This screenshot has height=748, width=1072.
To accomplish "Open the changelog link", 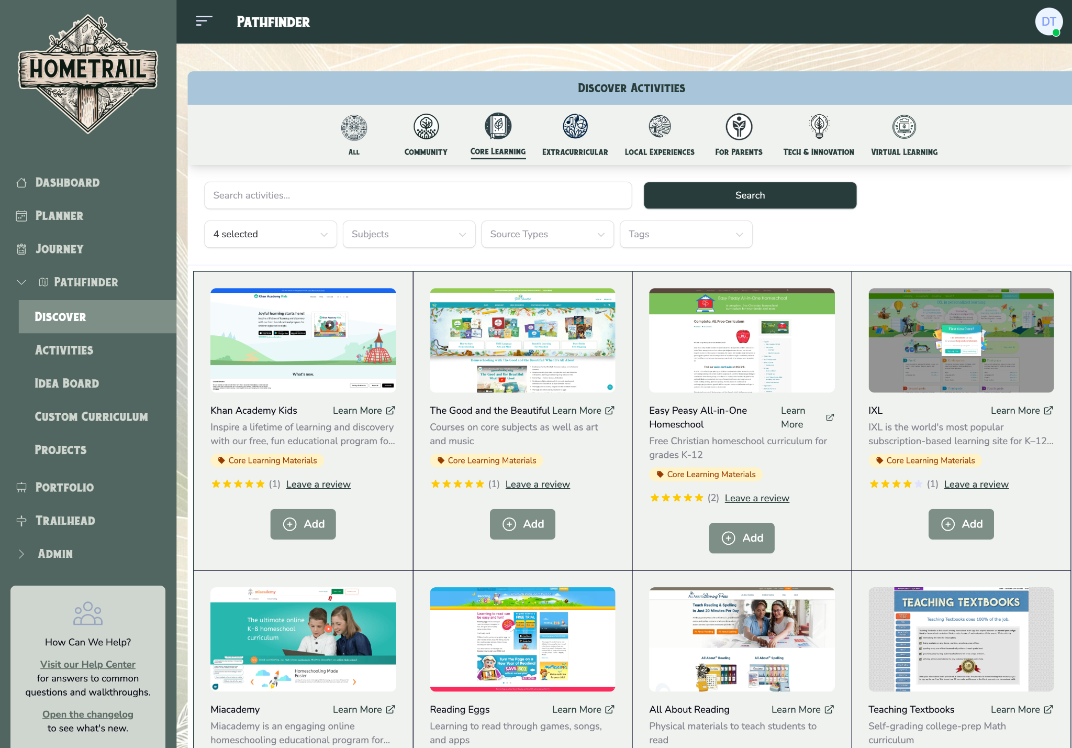I will point(88,714).
